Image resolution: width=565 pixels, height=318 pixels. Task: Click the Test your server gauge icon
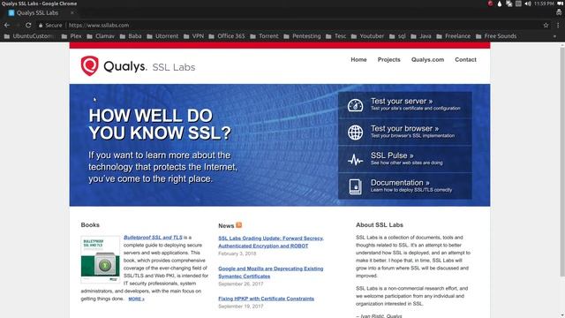[x=355, y=105]
